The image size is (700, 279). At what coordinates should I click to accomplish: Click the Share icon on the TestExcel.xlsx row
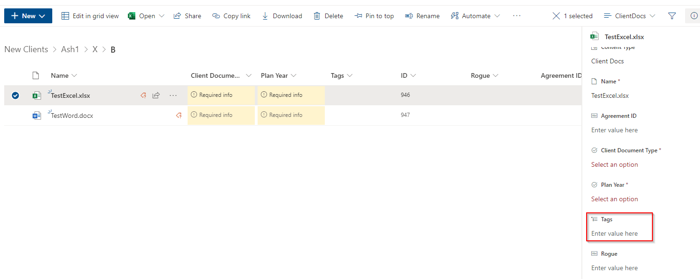(156, 95)
